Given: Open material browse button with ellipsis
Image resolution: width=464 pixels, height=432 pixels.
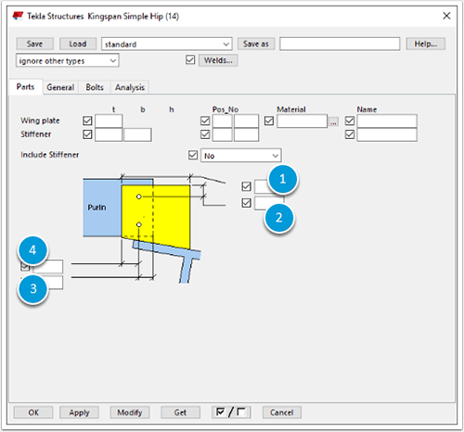Looking at the screenshot, I should click(333, 121).
